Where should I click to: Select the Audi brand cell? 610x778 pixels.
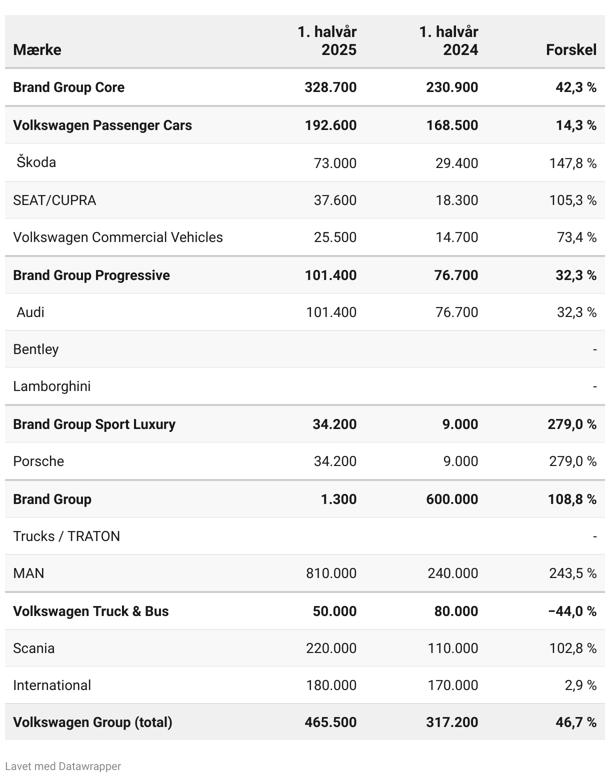click(30, 312)
